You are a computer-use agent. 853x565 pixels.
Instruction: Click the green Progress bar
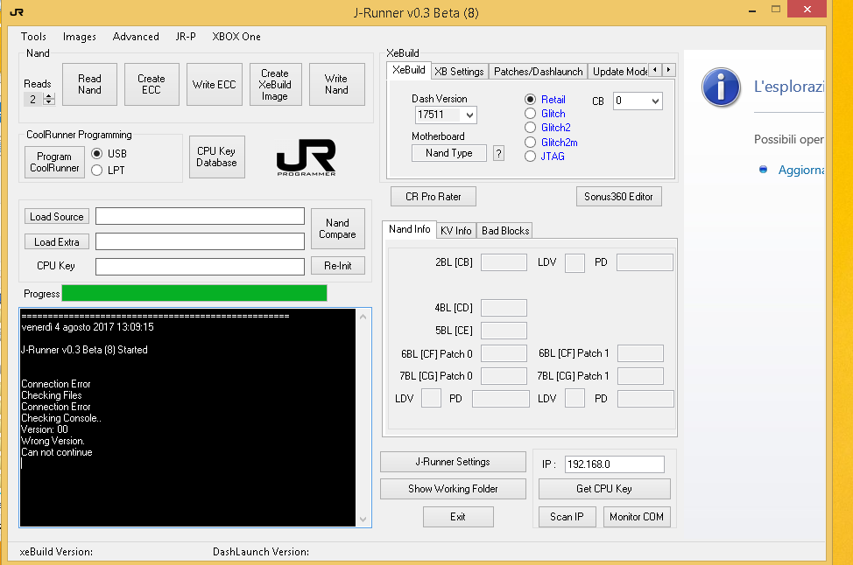coord(194,293)
